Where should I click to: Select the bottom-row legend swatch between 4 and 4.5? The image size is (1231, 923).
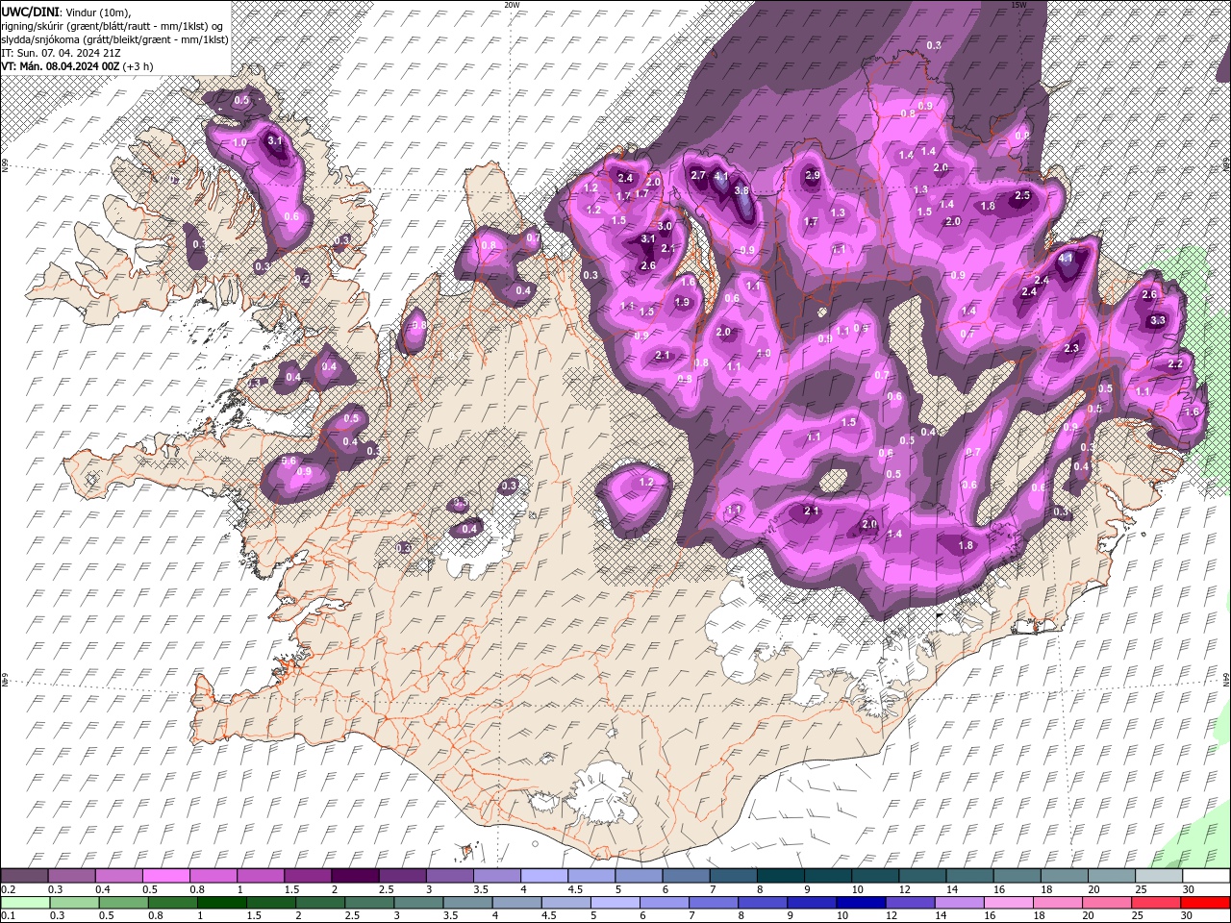click(x=516, y=902)
